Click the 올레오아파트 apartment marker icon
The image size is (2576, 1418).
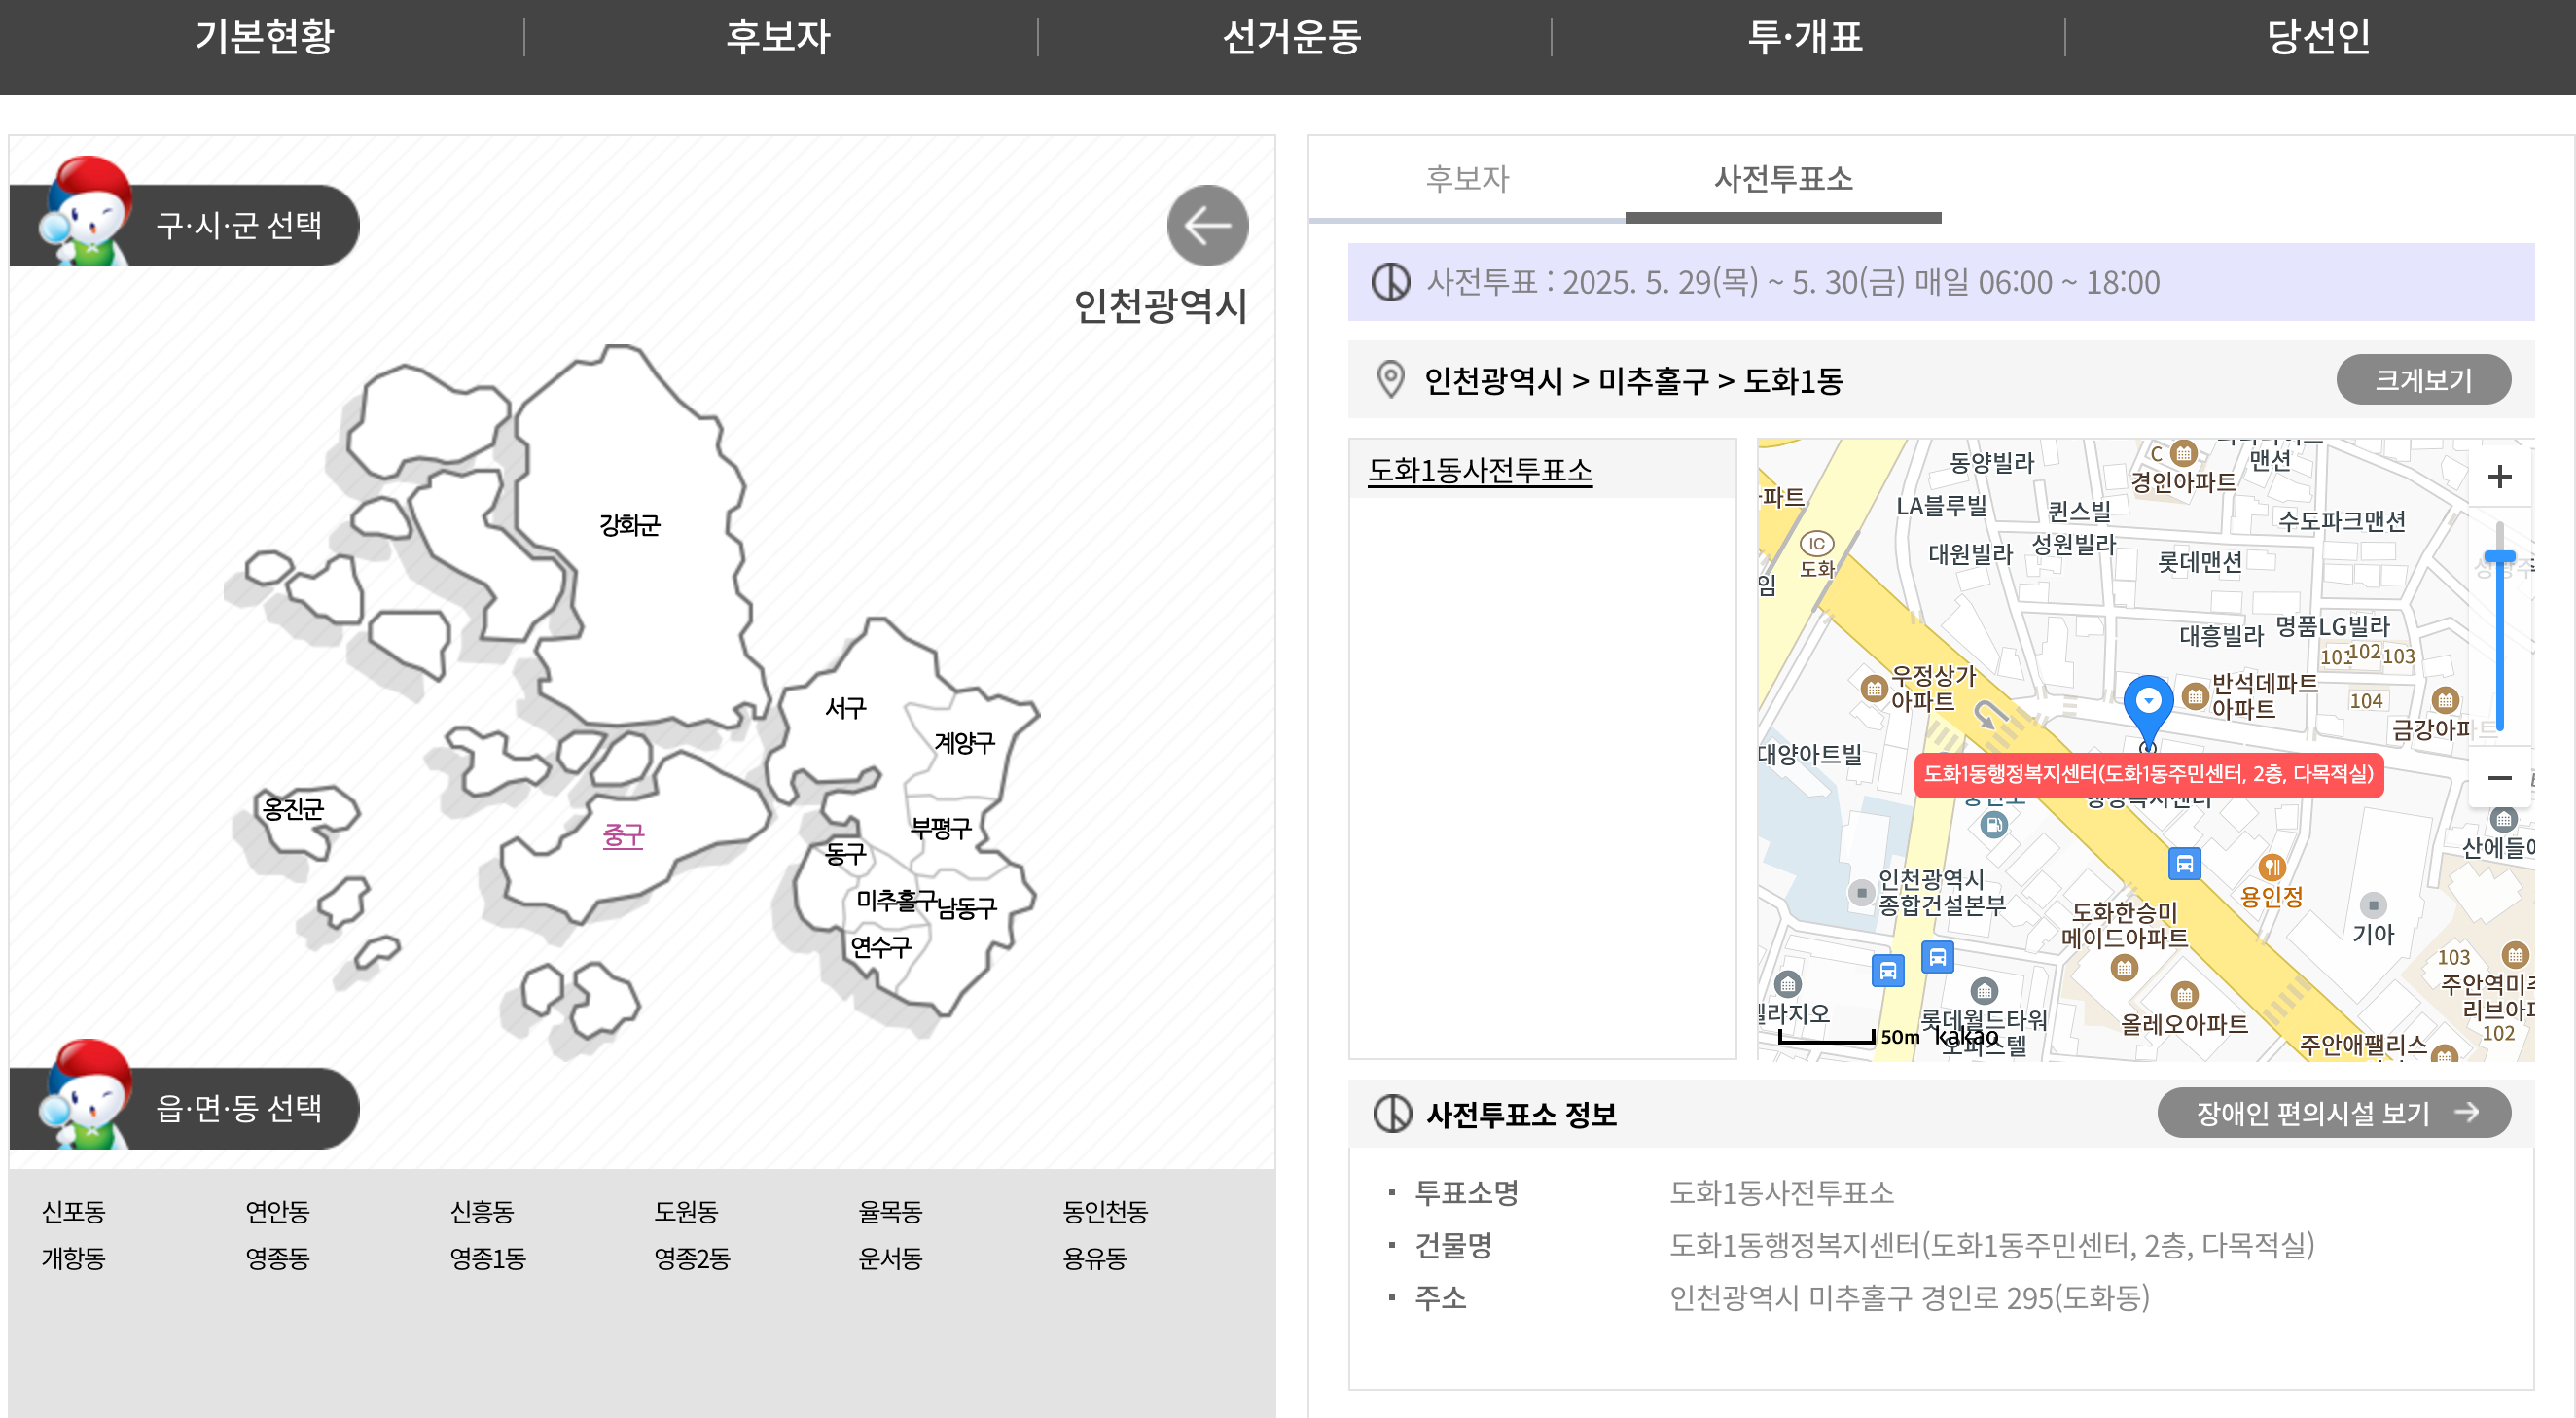tap(2184, 994)
